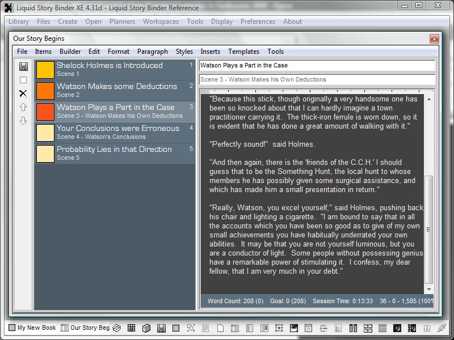Open the Workspaces menu
Screen dimensions: 454x340
(x=161, y=22)
